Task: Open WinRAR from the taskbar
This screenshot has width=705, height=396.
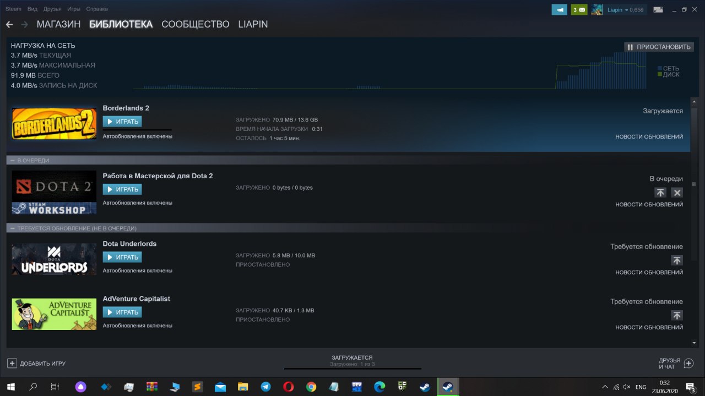Action: (x=152, y=387)
